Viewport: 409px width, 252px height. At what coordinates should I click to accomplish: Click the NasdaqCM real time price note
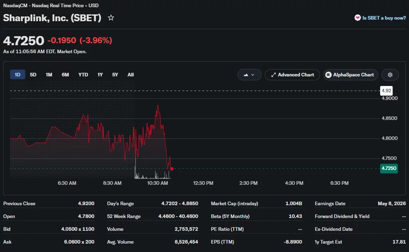(51, 6)
